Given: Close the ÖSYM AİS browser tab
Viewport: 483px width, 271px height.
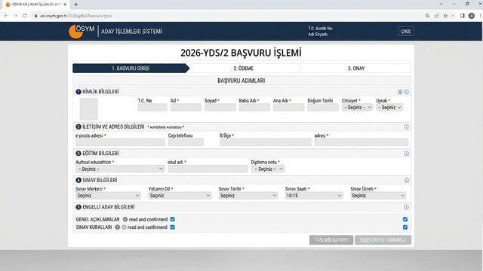Looking at the screenshot, I should 65,5.
